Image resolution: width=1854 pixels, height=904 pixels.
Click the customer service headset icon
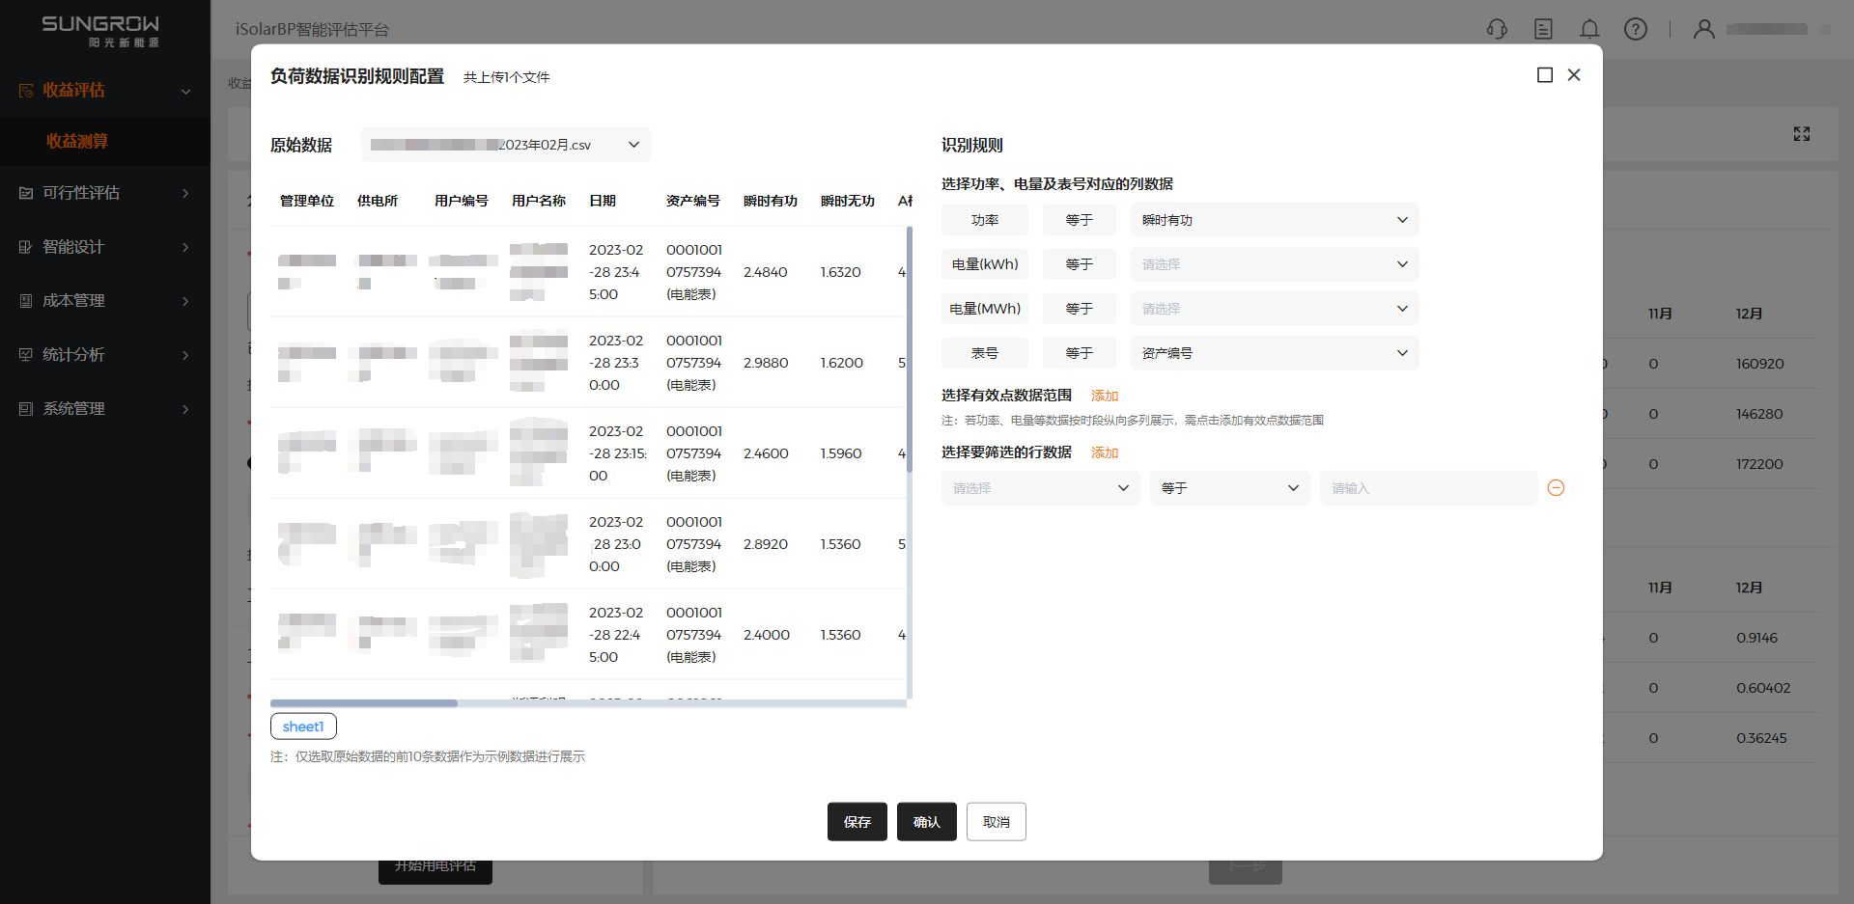coord(1497,29)
